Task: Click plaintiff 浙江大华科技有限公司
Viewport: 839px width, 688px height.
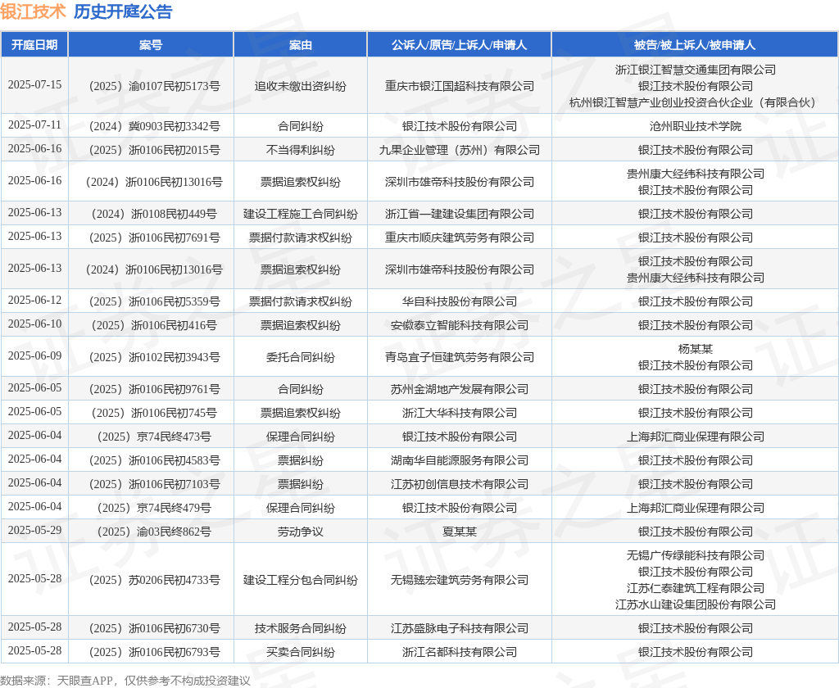Action: [x=459, y=413]
